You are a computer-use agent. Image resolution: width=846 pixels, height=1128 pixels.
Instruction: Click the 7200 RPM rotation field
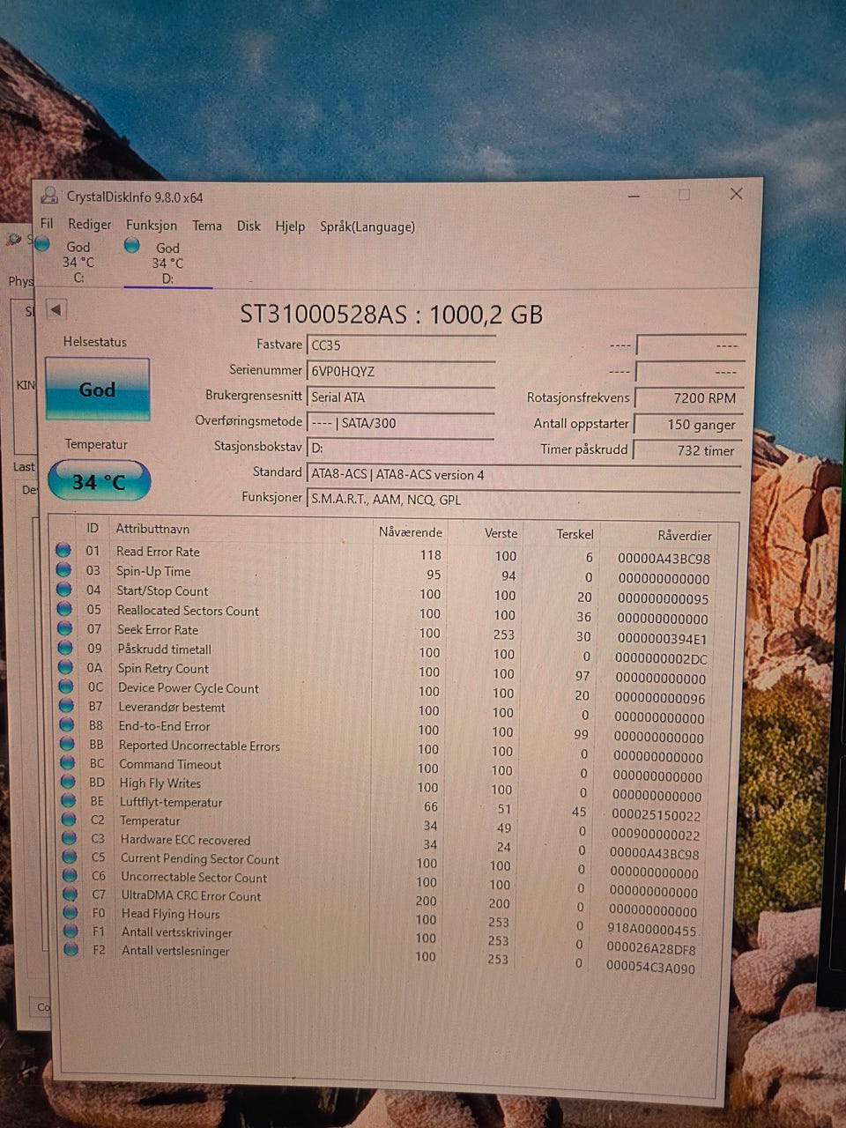point(690,398)
